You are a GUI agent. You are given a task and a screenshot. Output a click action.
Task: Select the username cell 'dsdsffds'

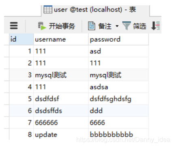tap(61, 111)
